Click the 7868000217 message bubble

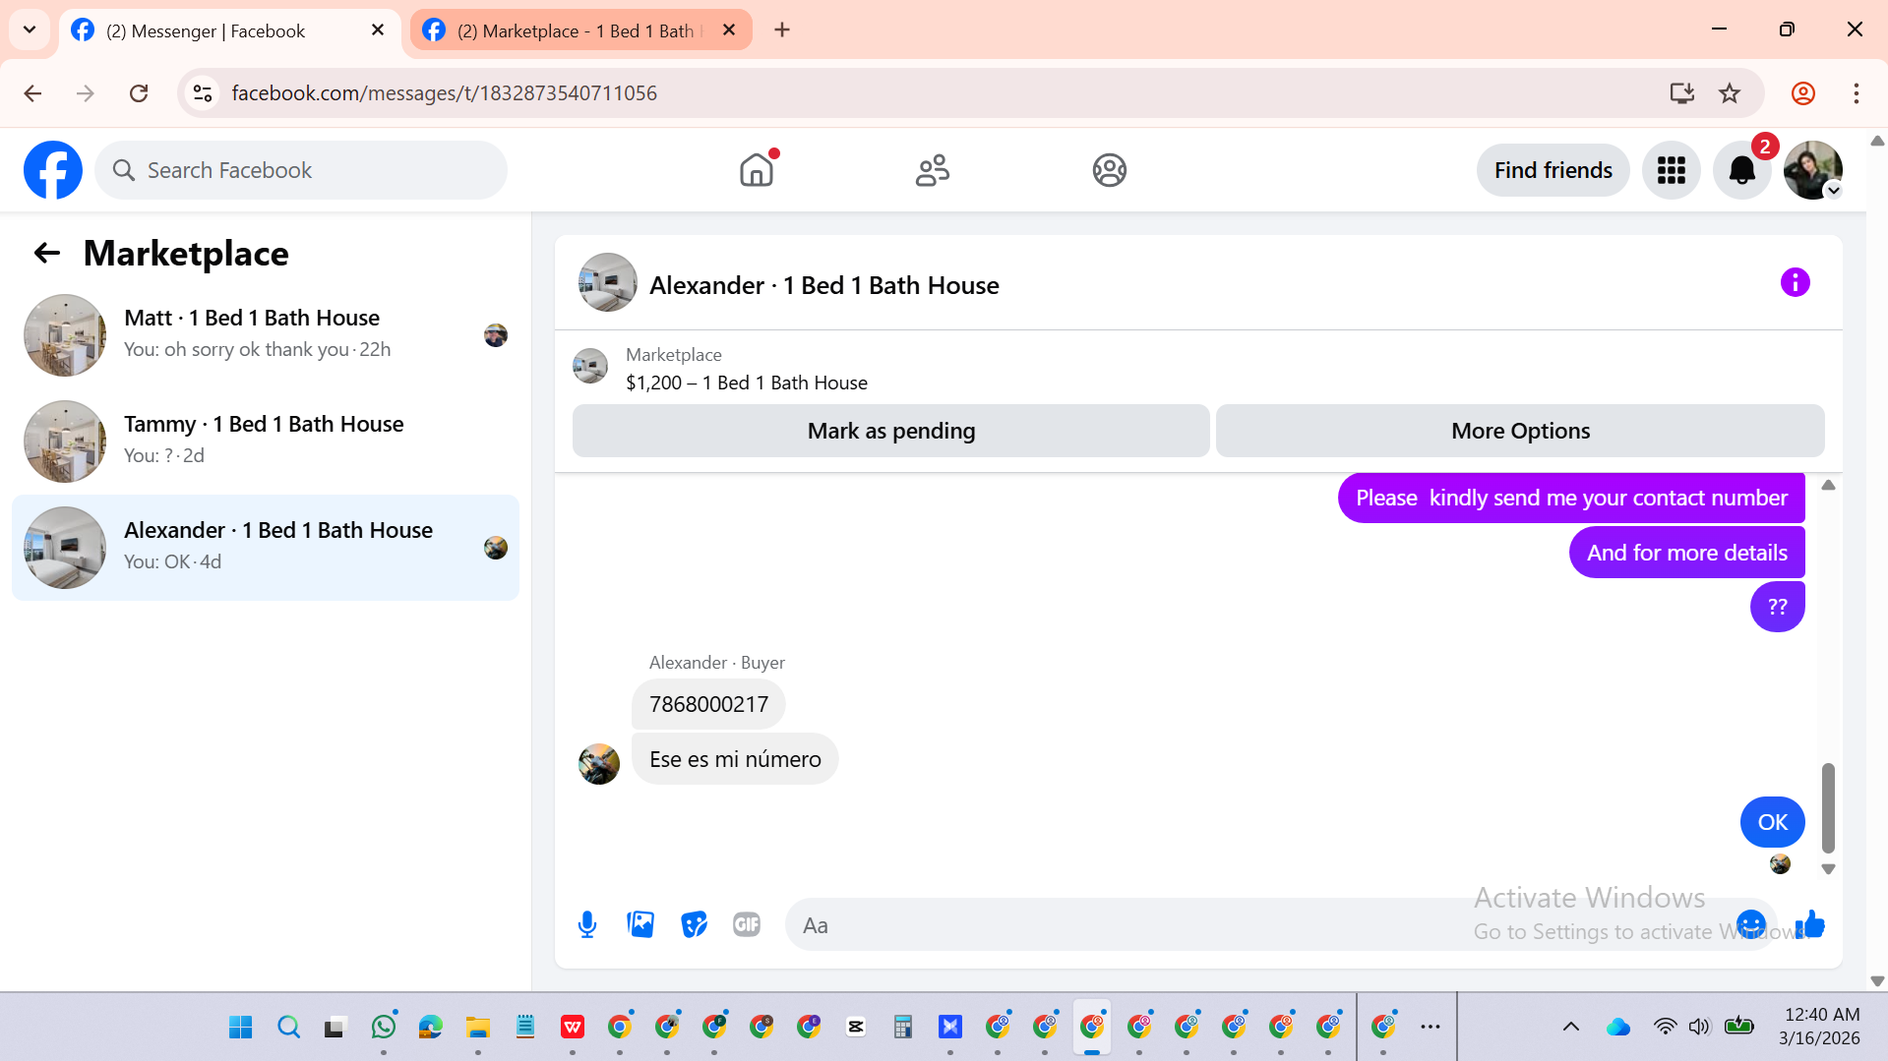(x=708, y=704)
